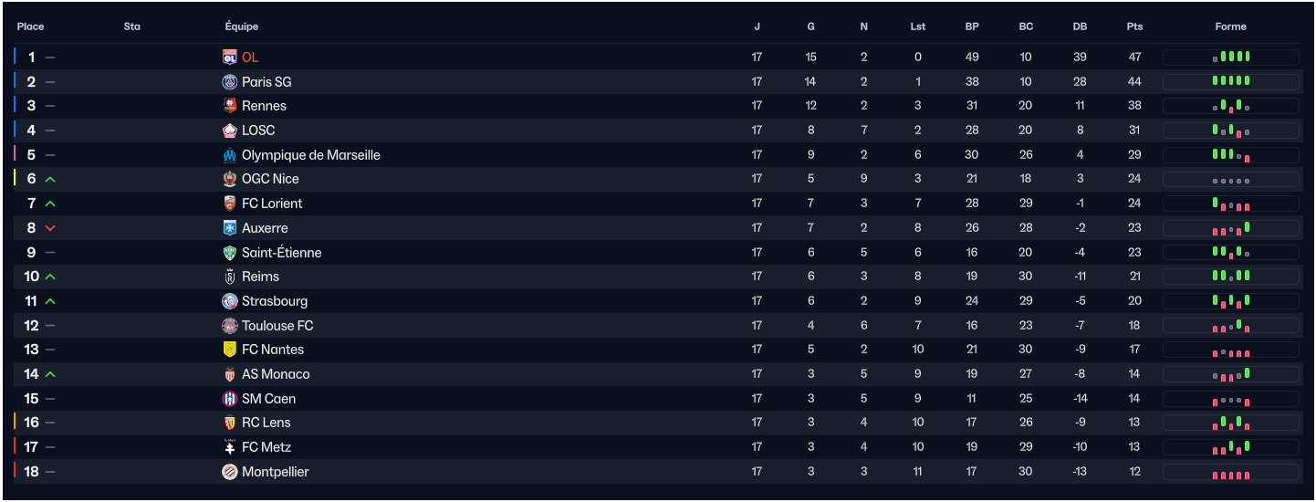The image size is (1316, 502).
Task: Click the OGC Nice crest icon
Action: (x=230, y=179)
